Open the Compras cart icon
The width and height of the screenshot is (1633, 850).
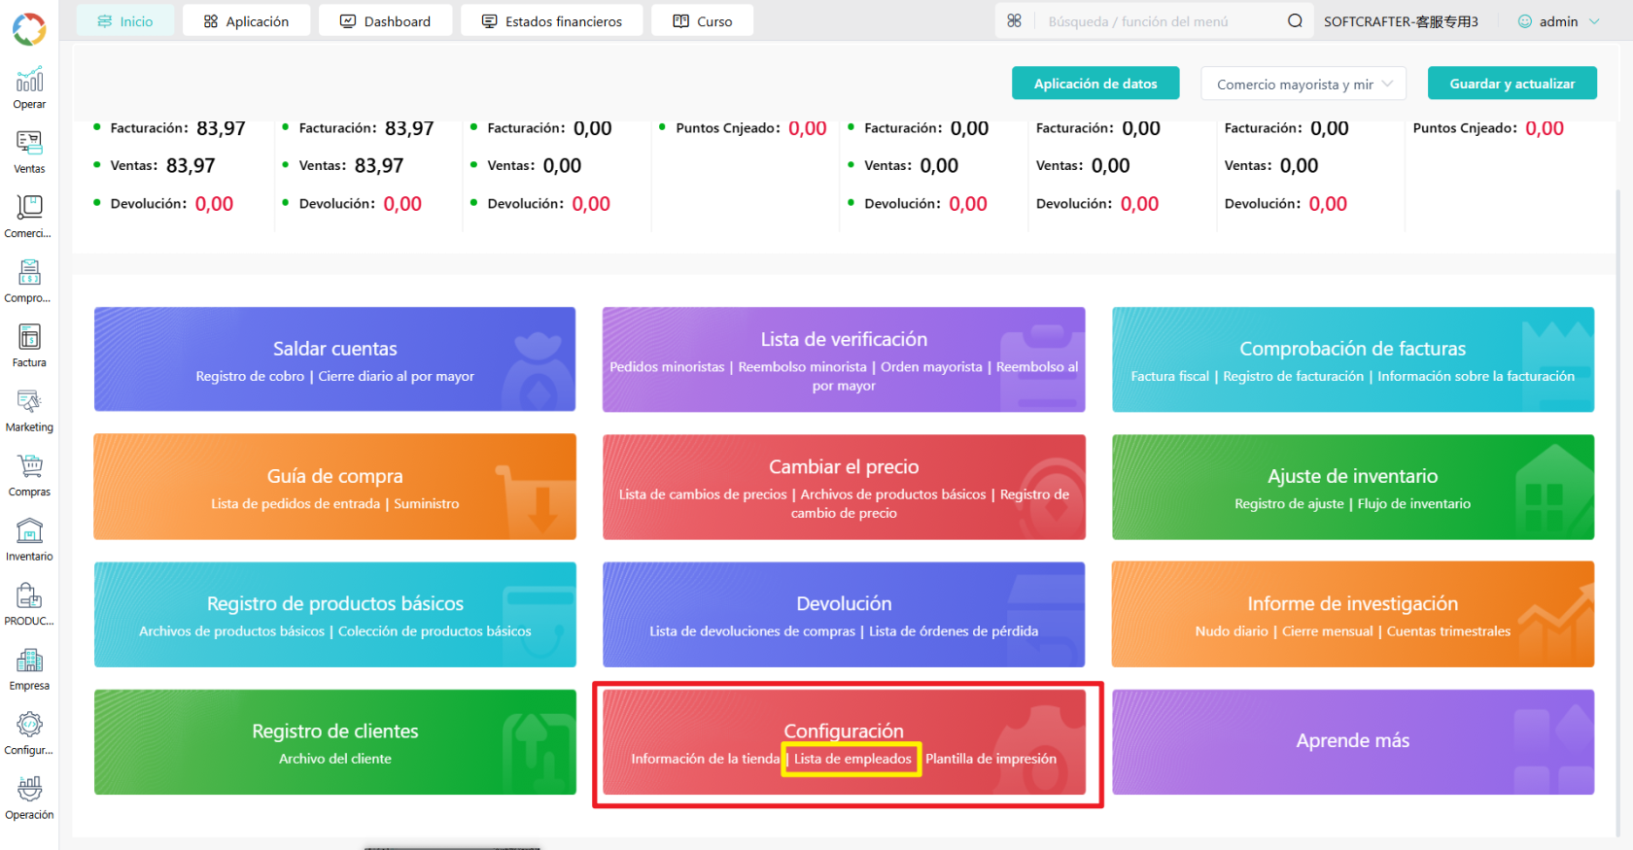click(30, 466)
